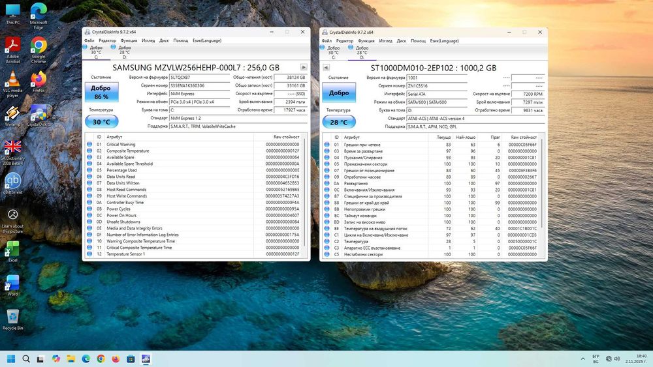Select the Отработени часове attribute row
Viewport: 653px width, 367px height.
(432, 177)
